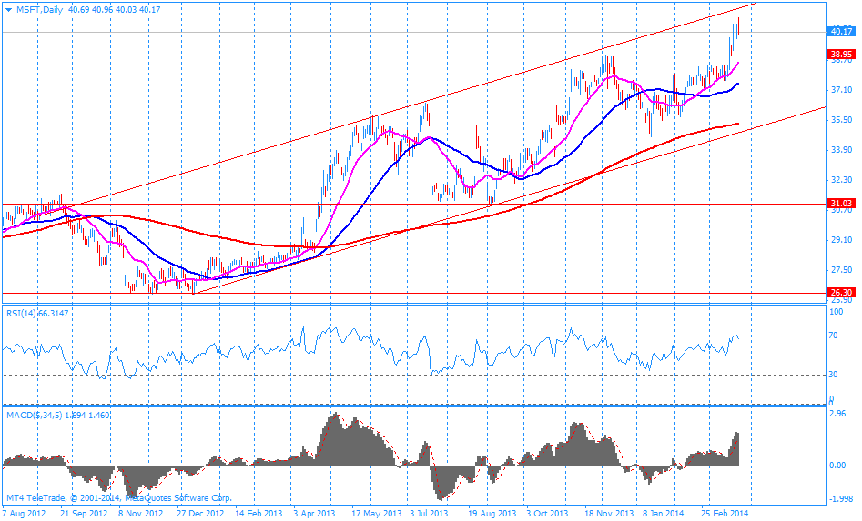Click the OHLC values 40.69 40.96 40.03 40.17
The width and height of the screenshot is (862, 521).
(115, 10)
